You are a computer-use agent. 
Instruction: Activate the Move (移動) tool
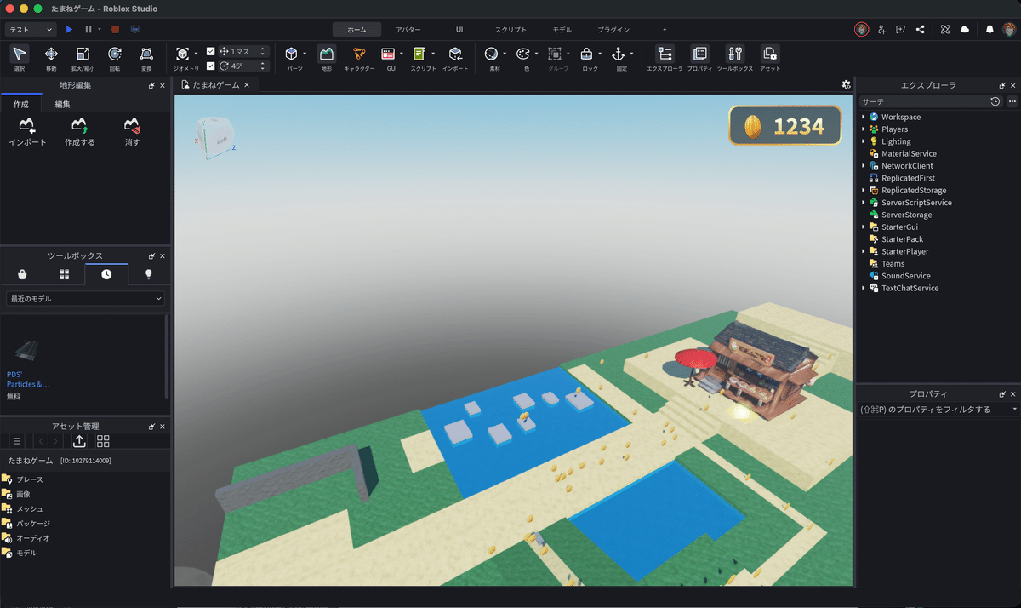pos(51,57)
